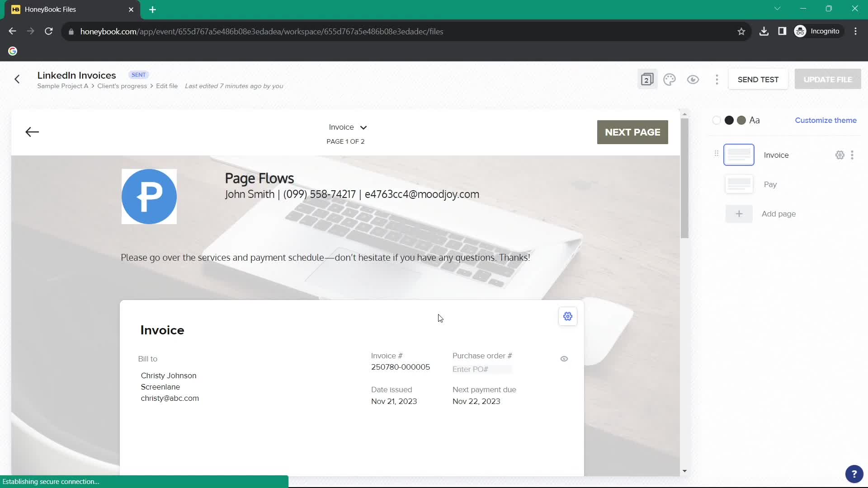Click the Nov 22, 2023 payment due date
868x488 pixels.
[476, 401]
